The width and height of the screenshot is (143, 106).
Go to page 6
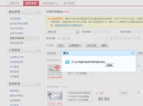coord(129,38)
